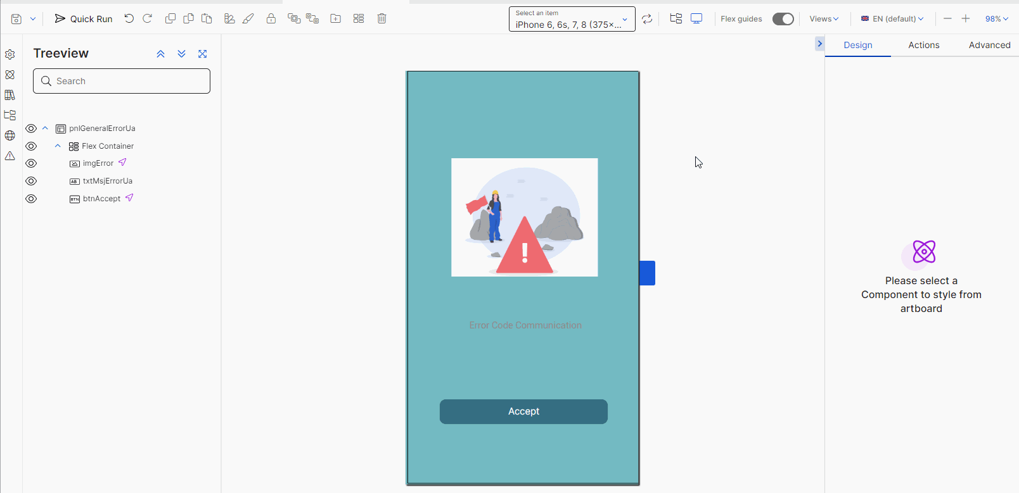Toggle the Flex guides switch
Image resolution: width=1019 pixels, height=493 pixels.
[x=783, y=19]
